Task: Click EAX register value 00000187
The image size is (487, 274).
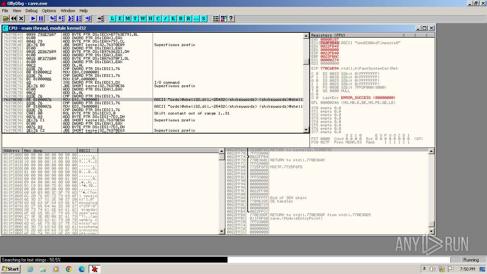Action: pos(329,40)
